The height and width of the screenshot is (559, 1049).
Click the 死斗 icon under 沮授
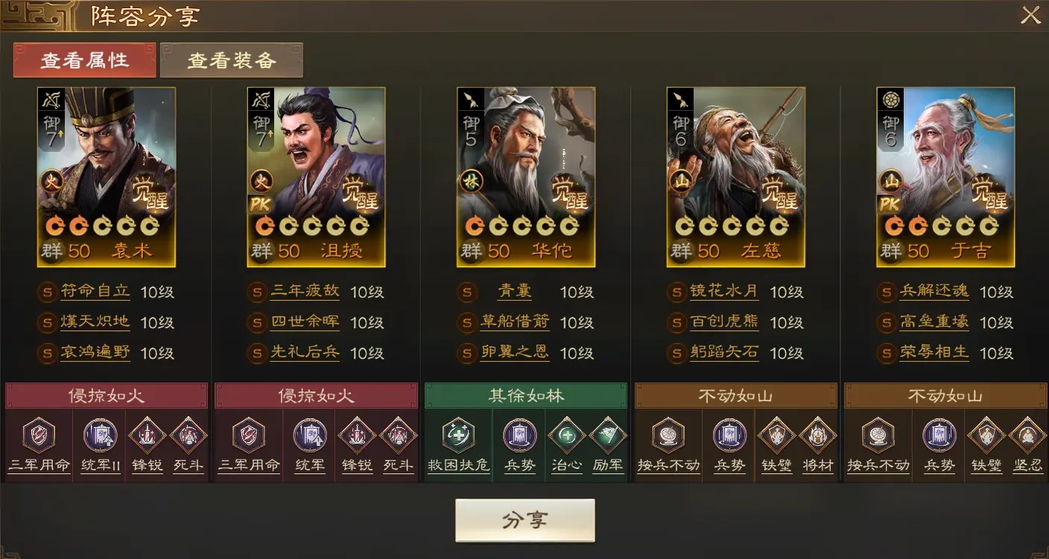[x=399, y=435]
